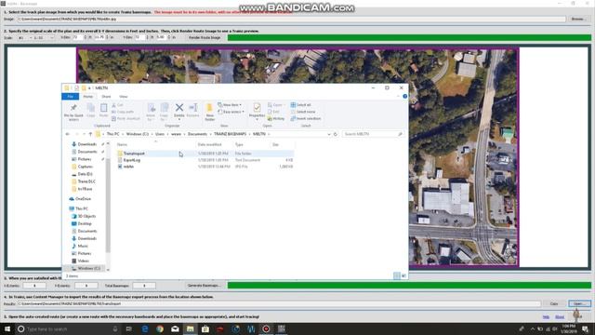Create a New folder from the ribbon
Image resolution: width=595 pixels, height=335 pixels.
tap(209, 112)
